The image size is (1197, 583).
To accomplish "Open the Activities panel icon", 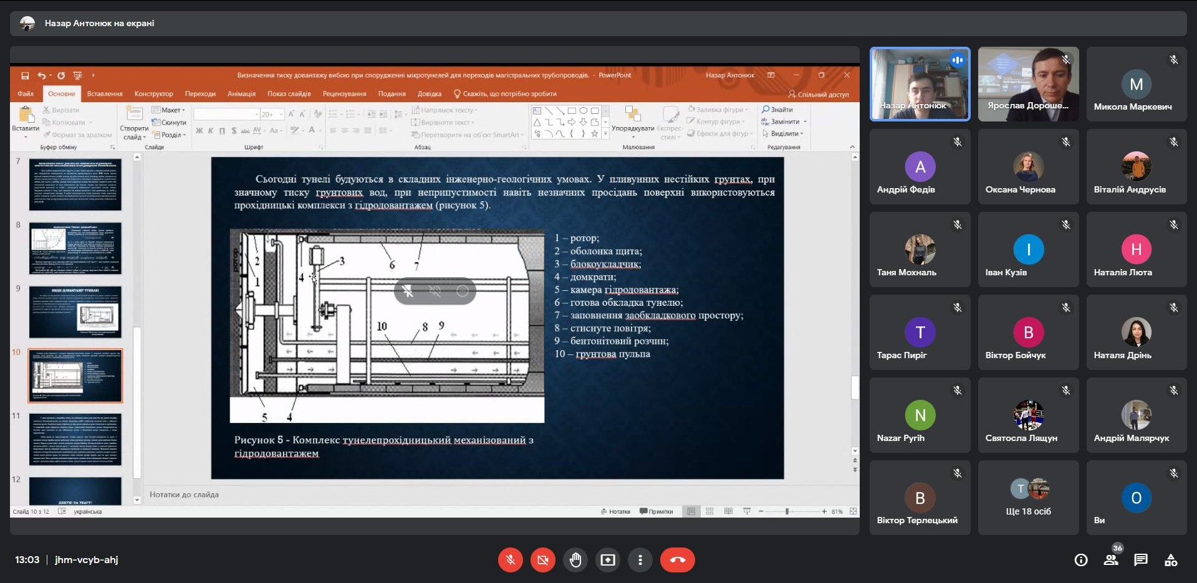I will [x=1171, y=560].
